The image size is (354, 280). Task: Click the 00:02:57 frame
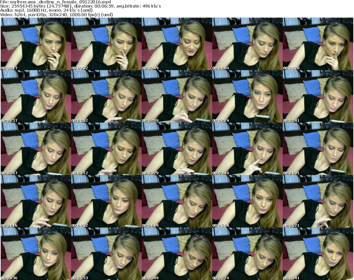click(35, 149)
